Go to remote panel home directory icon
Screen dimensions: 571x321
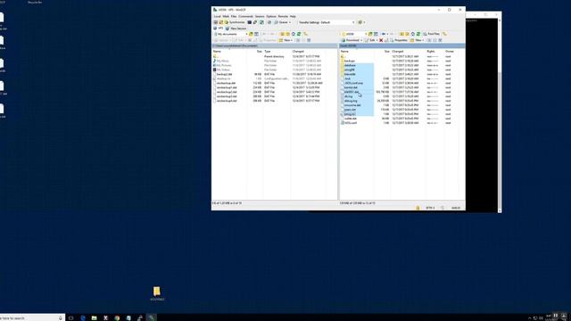coord(412,34)
